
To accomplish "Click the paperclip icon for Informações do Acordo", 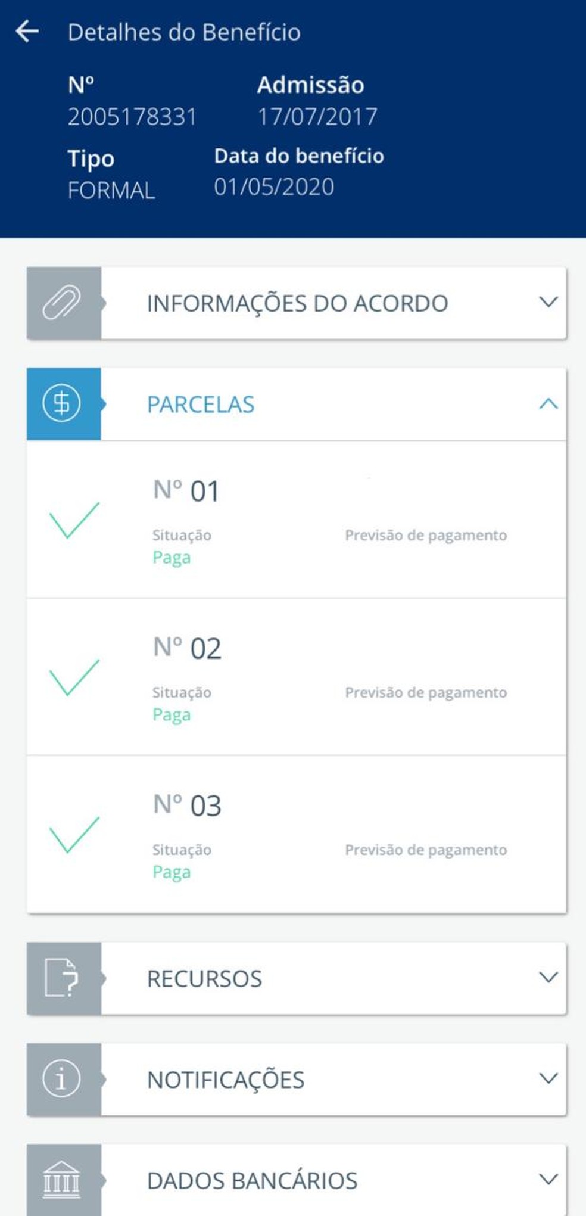I will coord(62,303).
